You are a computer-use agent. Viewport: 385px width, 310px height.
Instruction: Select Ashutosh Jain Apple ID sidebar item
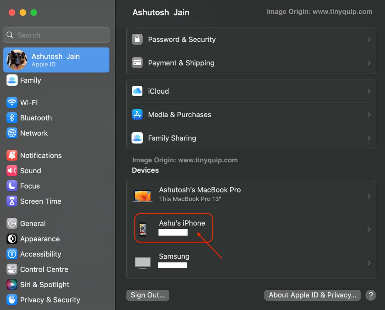[56, 60]
